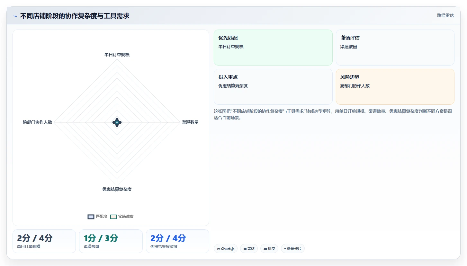Click the 2分 / 4分 优惠结算复杂度 stat card
The image size is (467, 266).
click(x=177, y=241)
